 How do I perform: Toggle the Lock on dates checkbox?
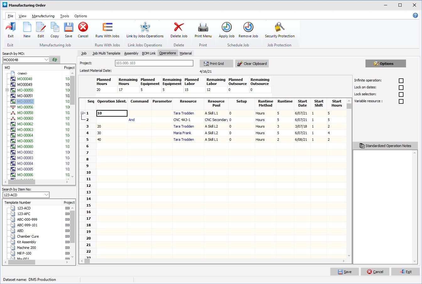pyautogui.click(x=401, y=87)
